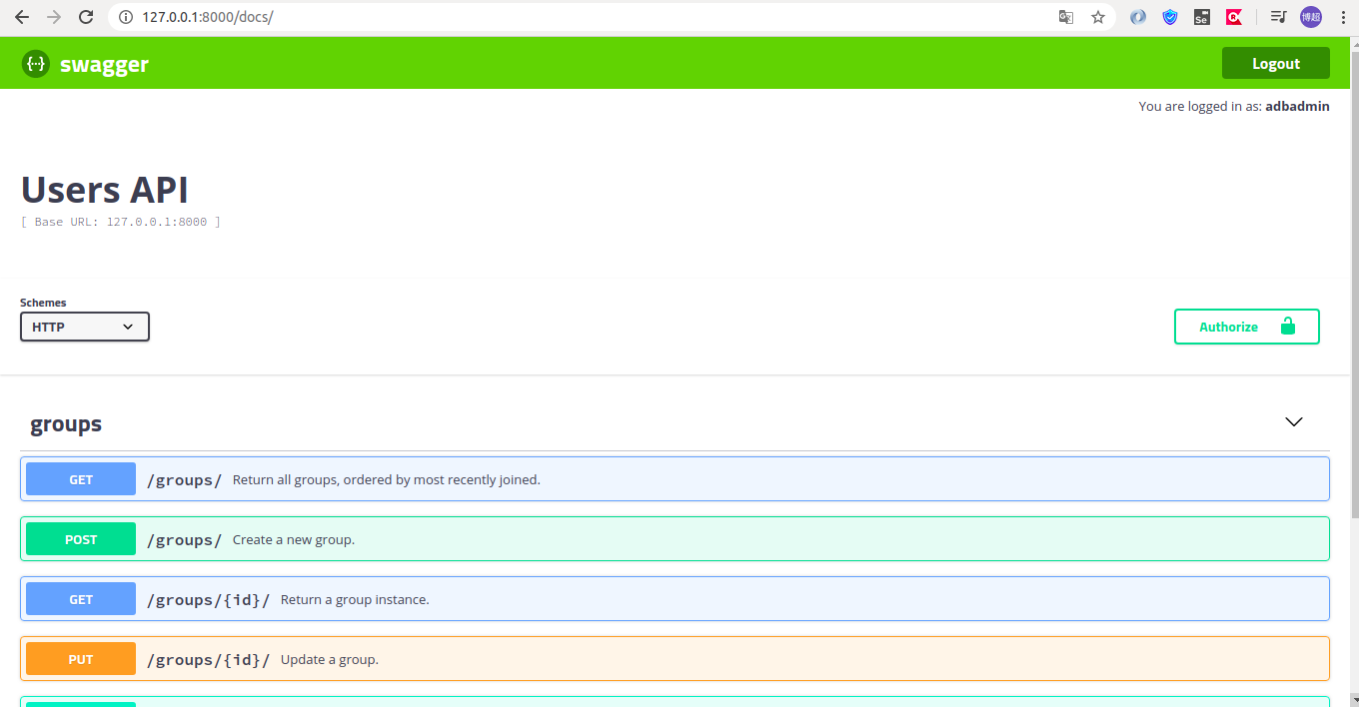The height and width of the screenshot is (707, 1359).
Task: Open the blue shield extension icon
Action: tap(1170, 17)
